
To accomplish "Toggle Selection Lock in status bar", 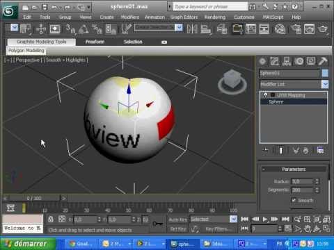I will tap(51, 219).
